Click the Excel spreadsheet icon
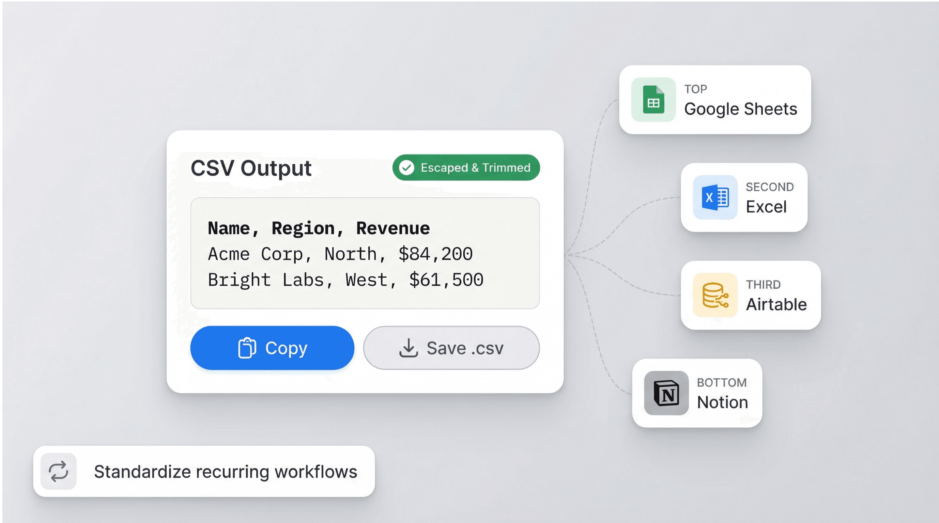Screen dimensions: 939x523 [x=715, y=197]
